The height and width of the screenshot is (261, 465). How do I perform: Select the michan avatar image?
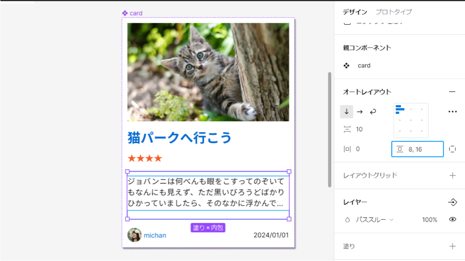tap(134, 235)
